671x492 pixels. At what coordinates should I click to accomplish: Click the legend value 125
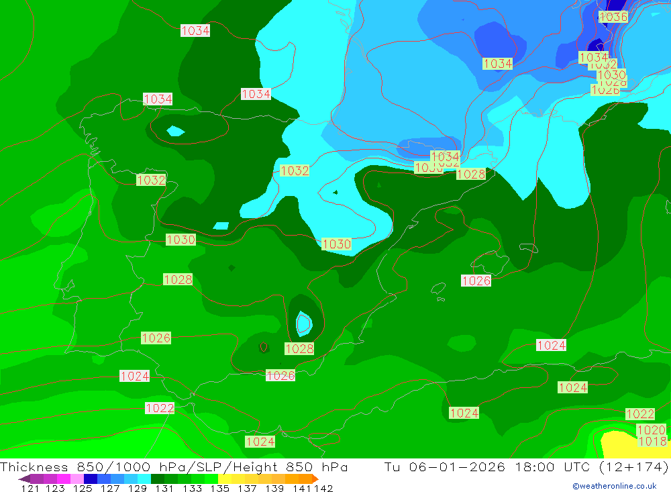pyautogui.click(x=83, y=488)
